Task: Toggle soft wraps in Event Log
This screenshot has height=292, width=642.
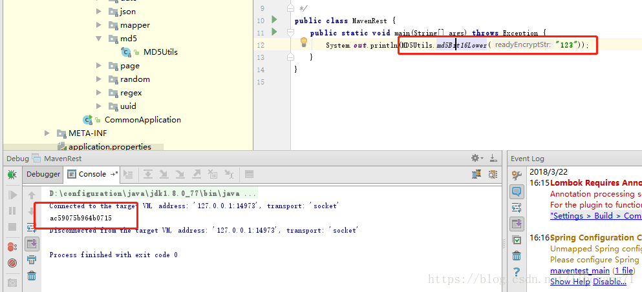Action: [517, 208]
